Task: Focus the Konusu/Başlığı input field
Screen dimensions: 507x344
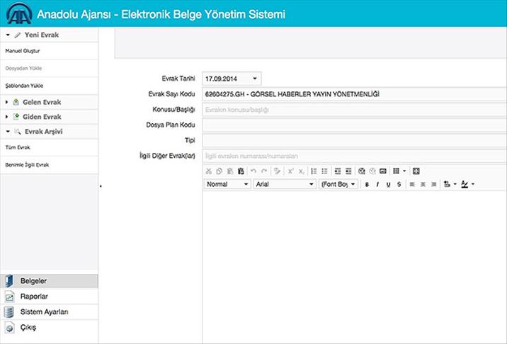Action: click(354, 110)
